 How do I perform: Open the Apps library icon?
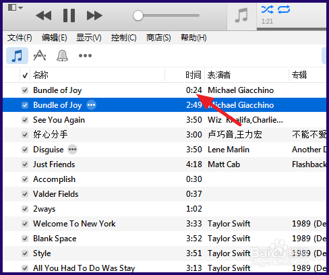tap(40, 55)
